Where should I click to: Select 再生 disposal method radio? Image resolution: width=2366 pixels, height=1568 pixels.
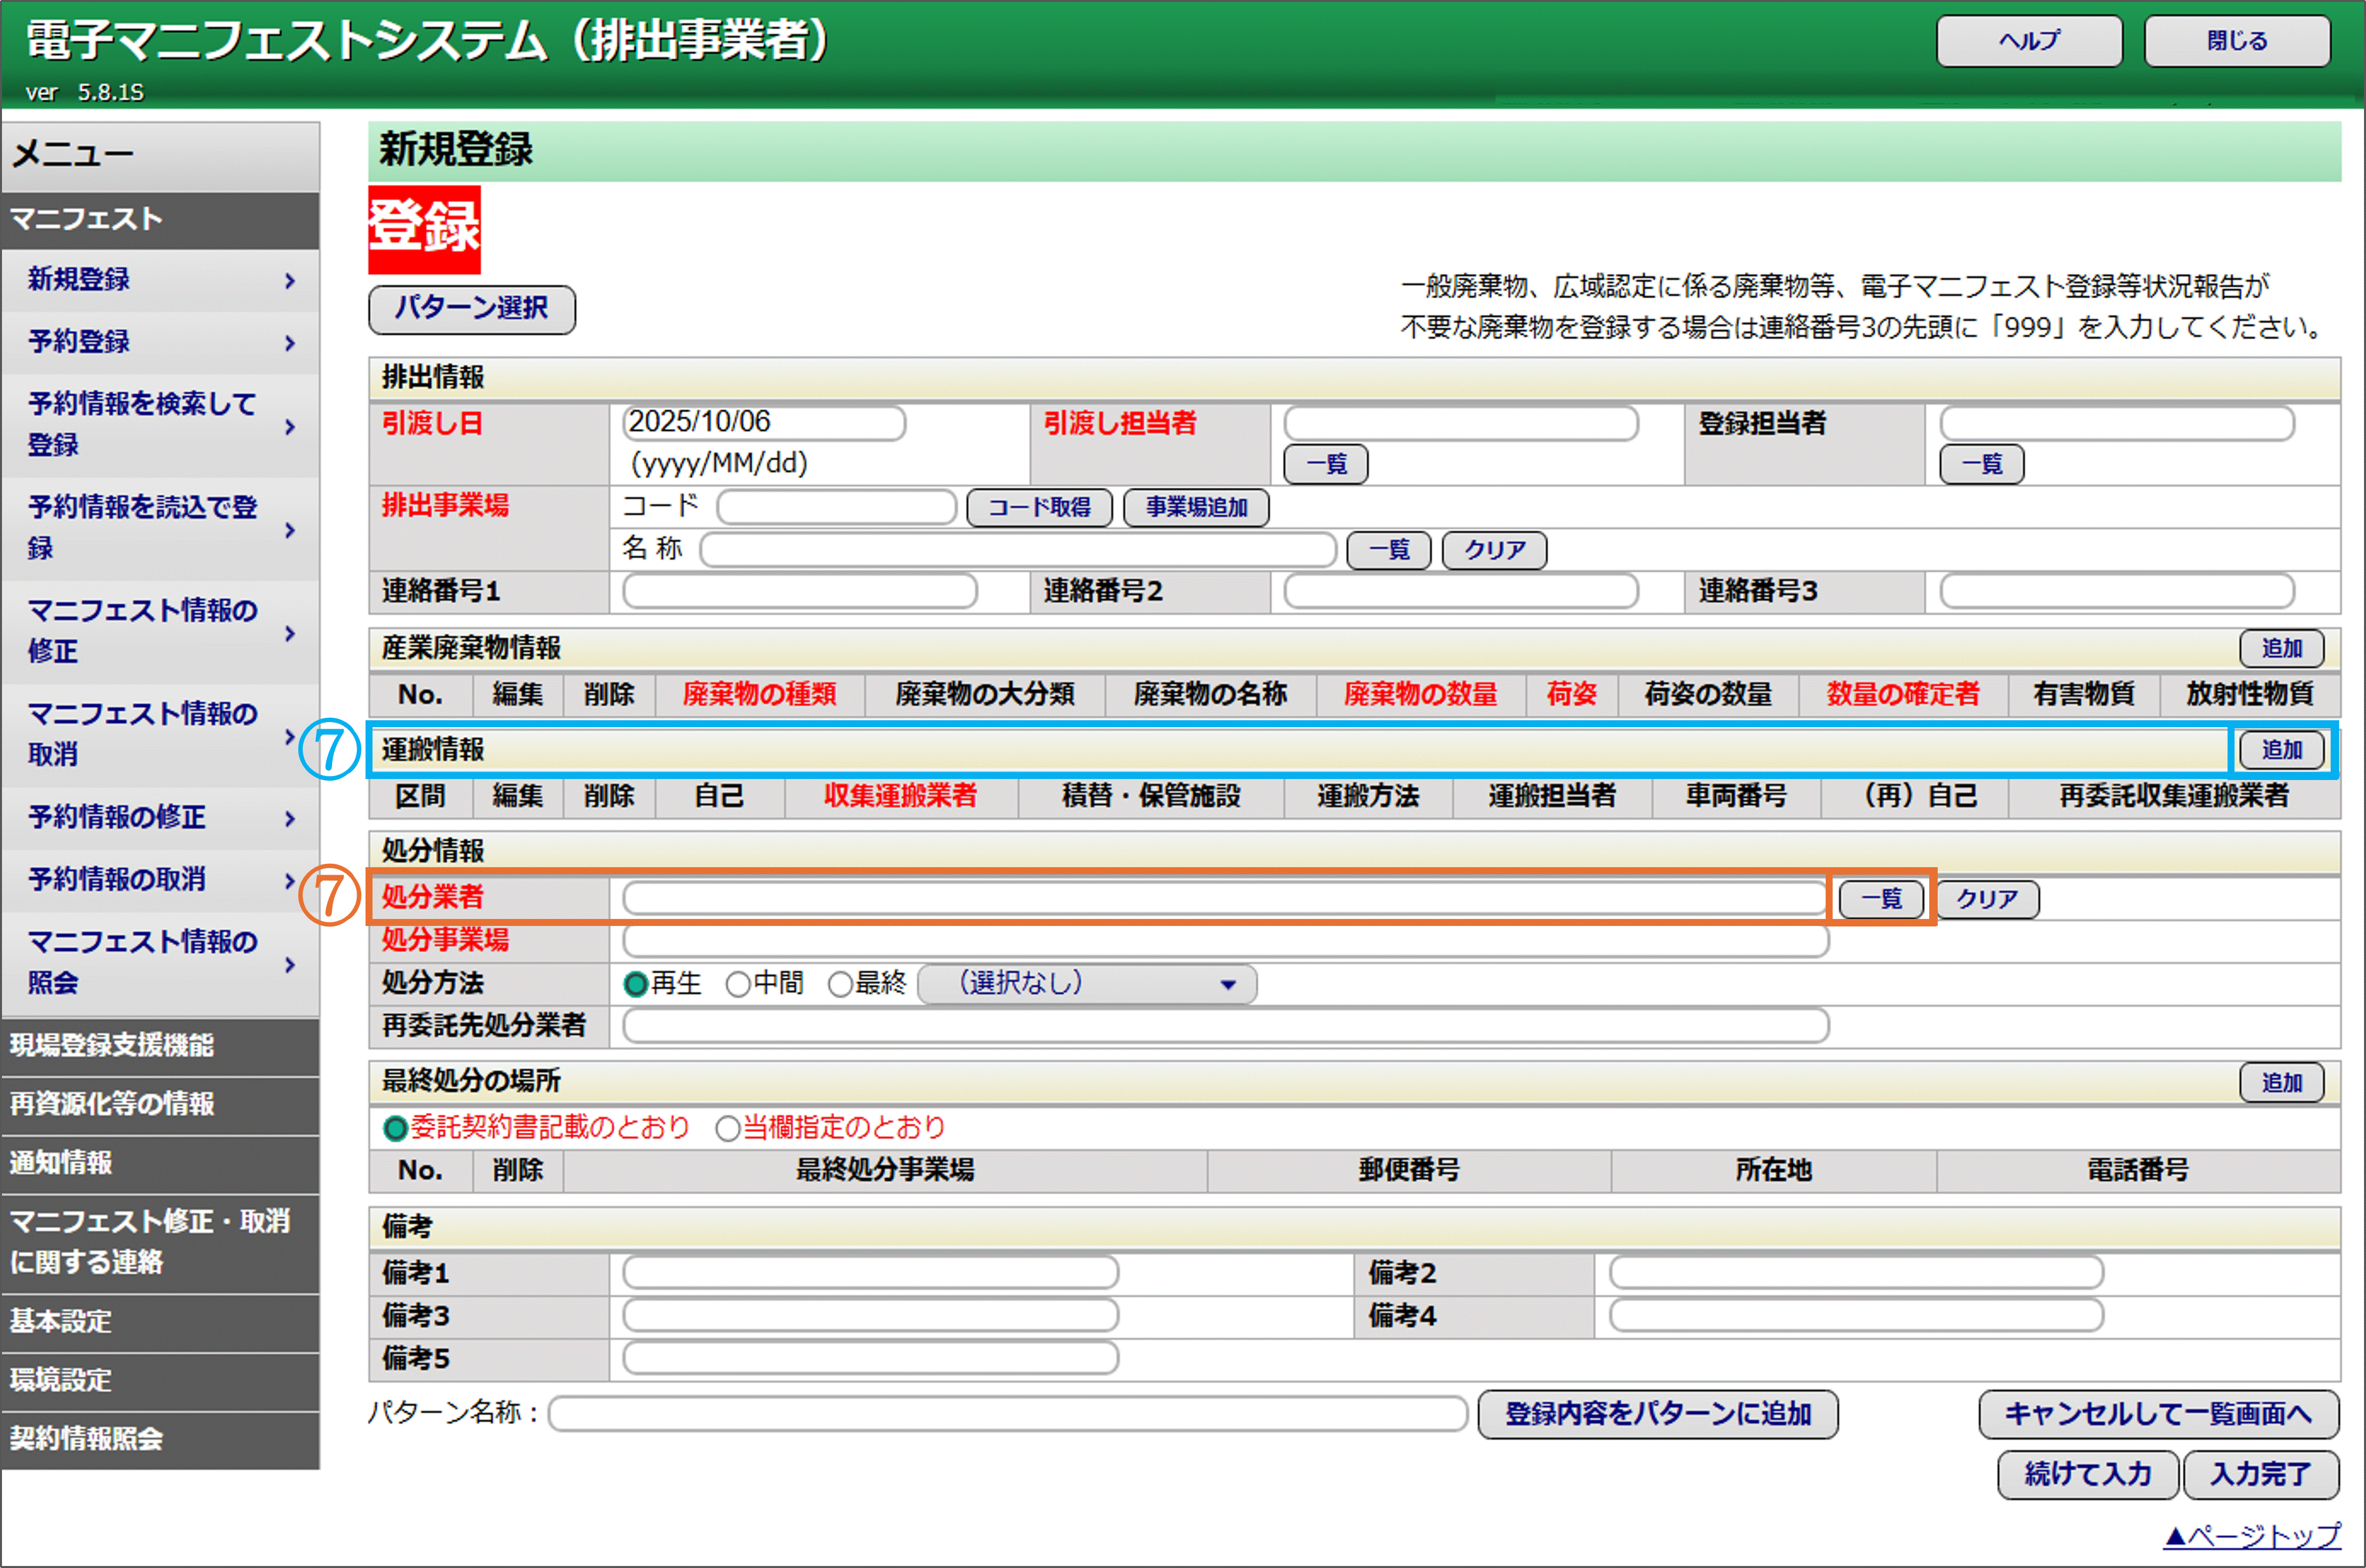[x=636, y=984]
